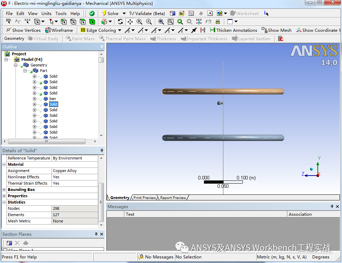The width and height of the screenshot is (342, 263).
Task: Select the 'ban' item in Outline
Action: pyautogui.click(x=53, y=99)
